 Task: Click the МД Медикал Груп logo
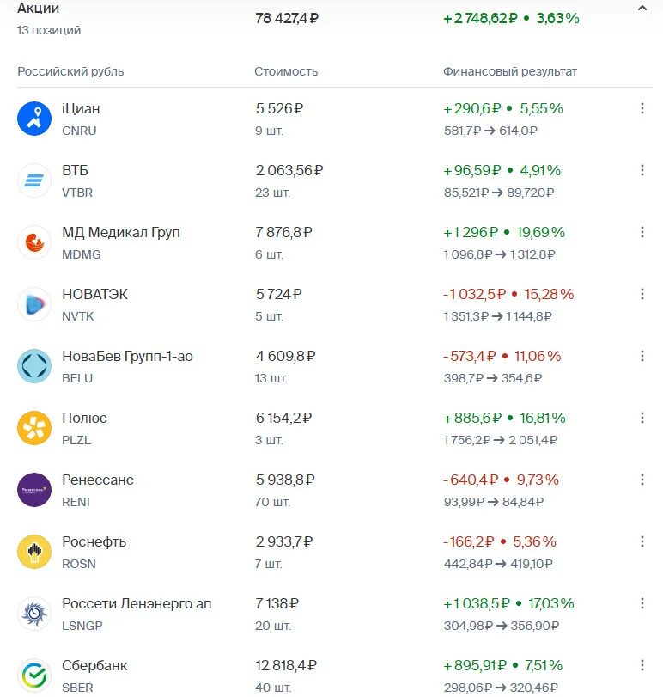(34, 242)
